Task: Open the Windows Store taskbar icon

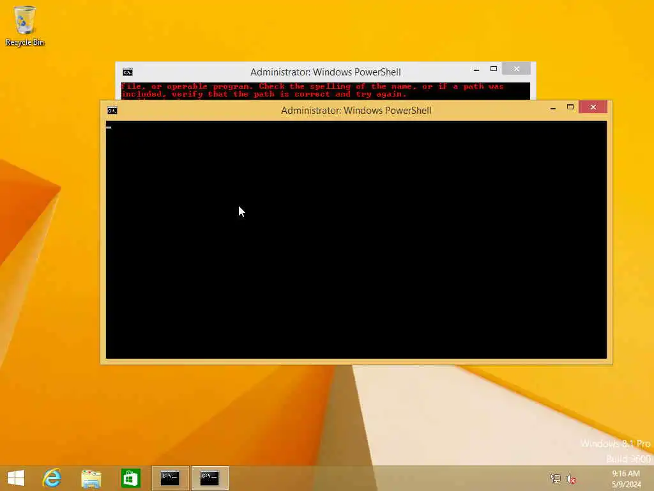Action: (130, 478)
